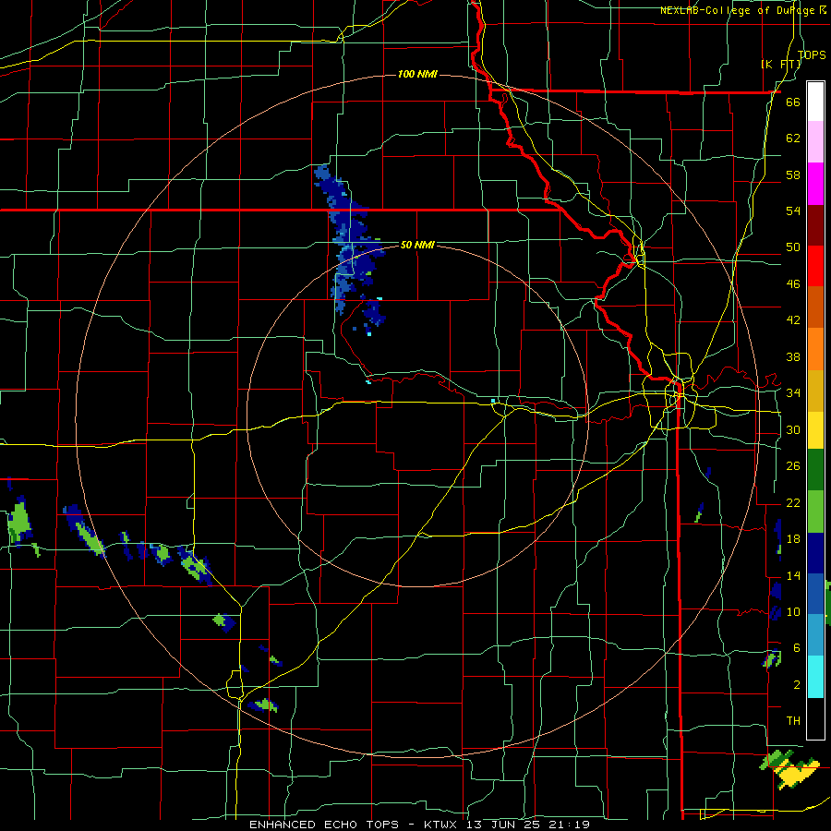The height and width of the screenshot is (831, 831).
Task: Click the legend value '10'
Action: coord(793,611)
